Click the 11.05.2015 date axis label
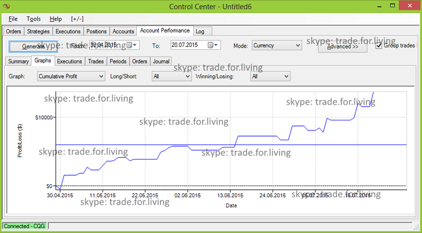The height and width of the screenshot is (233, 422). click(102, 196)
